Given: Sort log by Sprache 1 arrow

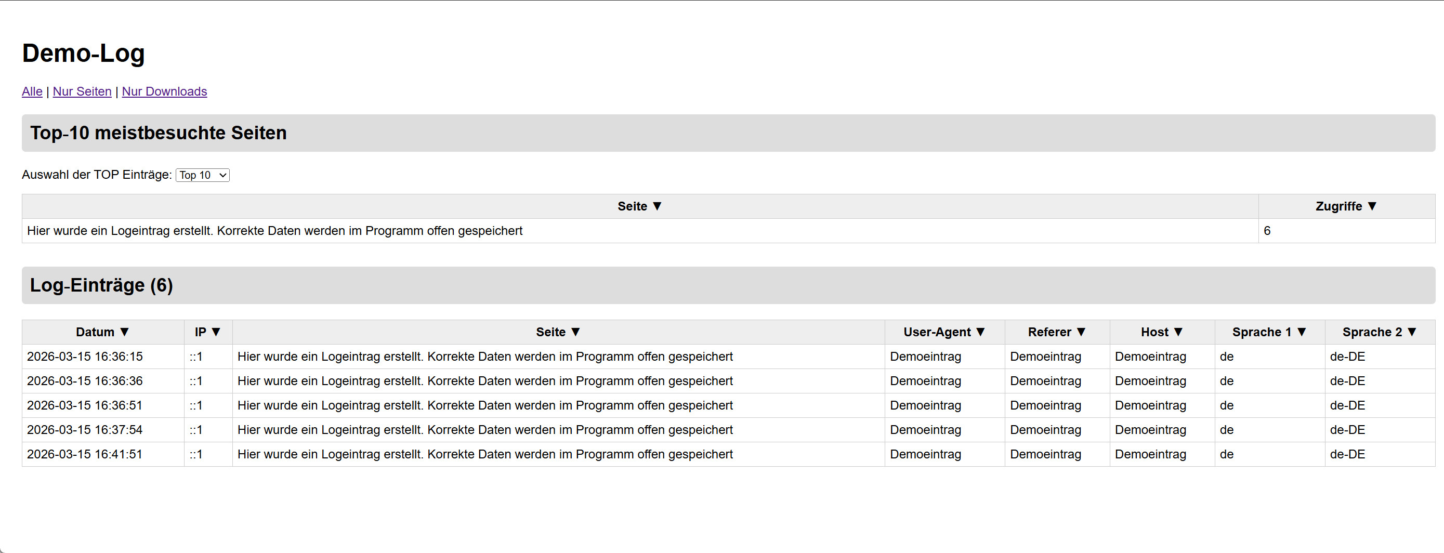Looking at the screenshot, I should pos(1302,332).
